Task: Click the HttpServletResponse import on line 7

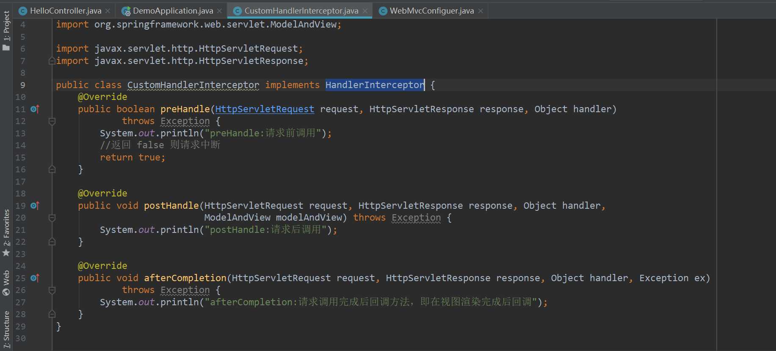Action: click(x=182, y=61)
